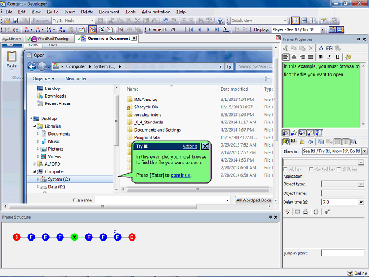
Task: Click the Bold icon in Frame Properties
Action: point(321,57)
